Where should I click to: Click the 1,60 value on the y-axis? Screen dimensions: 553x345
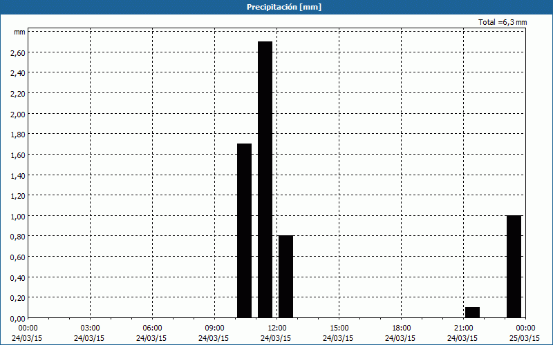click(18, 155)
